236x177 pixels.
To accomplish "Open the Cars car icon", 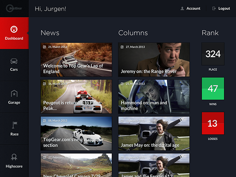I will point(14,61).
